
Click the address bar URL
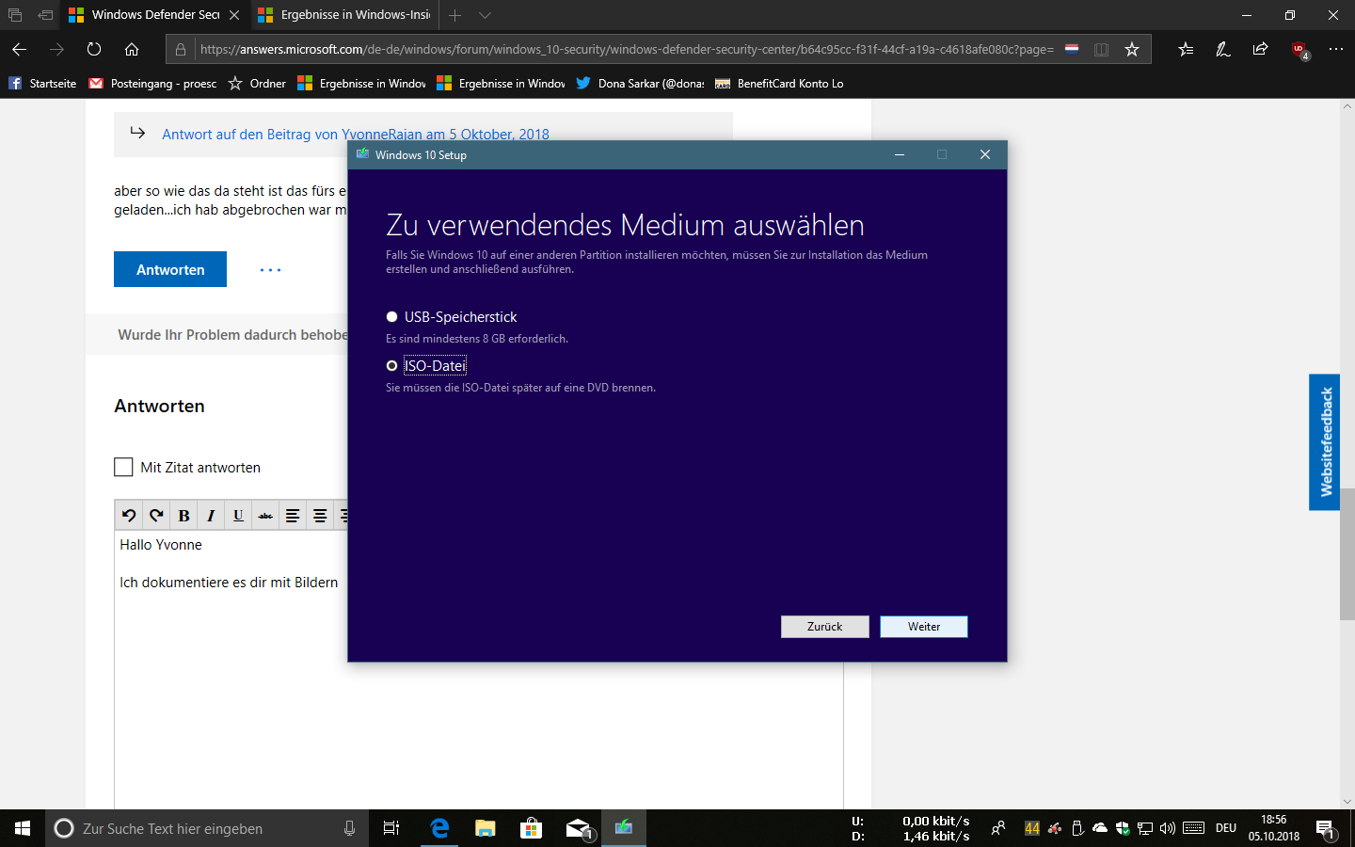pyautogui.click(x=627, y=49)
